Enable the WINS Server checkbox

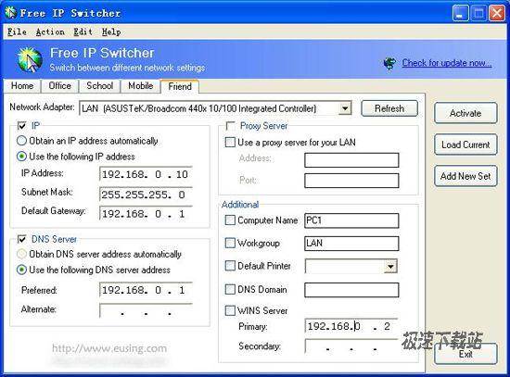(230, 310)
